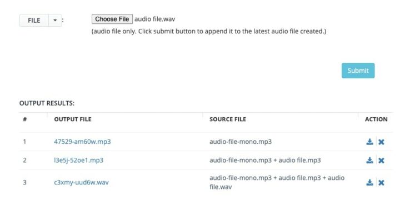The width and height of the screenshot is (400, 200).
Task: Click the Choose File button
Action: 112,19
